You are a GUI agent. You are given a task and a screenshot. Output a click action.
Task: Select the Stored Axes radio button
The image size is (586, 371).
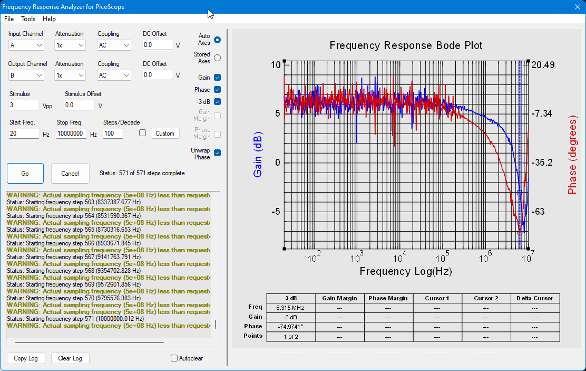(218, 58)
